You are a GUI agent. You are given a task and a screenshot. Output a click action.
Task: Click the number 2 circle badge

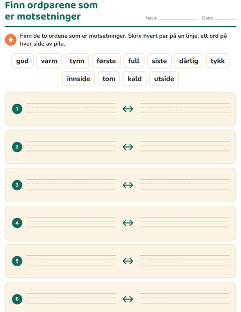point(17,147)
